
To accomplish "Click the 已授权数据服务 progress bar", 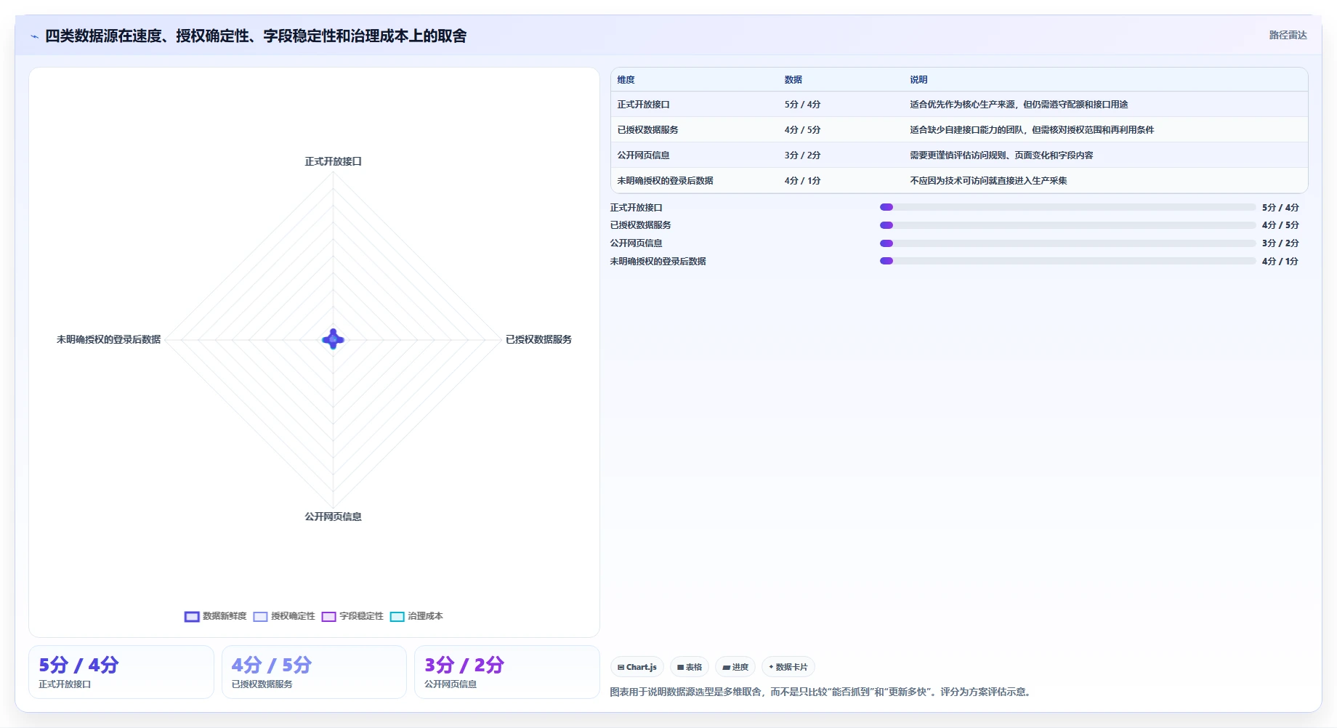I will (x=1067, y=225).
